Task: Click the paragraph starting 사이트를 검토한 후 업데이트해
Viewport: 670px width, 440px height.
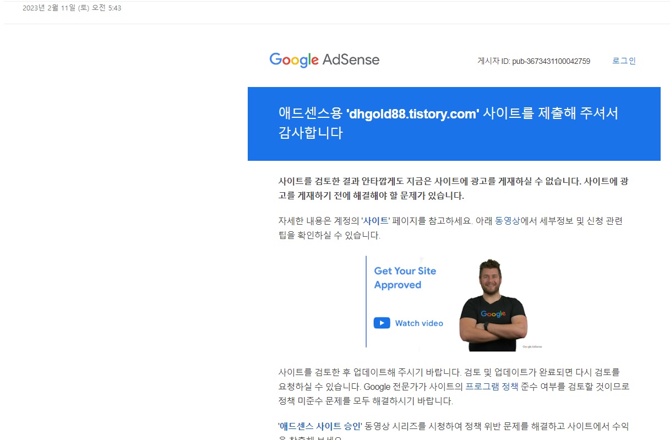Action: tap(454, 387)
